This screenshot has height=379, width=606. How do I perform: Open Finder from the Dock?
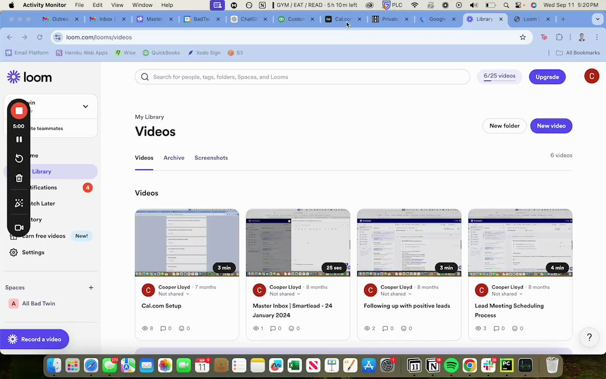click(x=54, y=365)
